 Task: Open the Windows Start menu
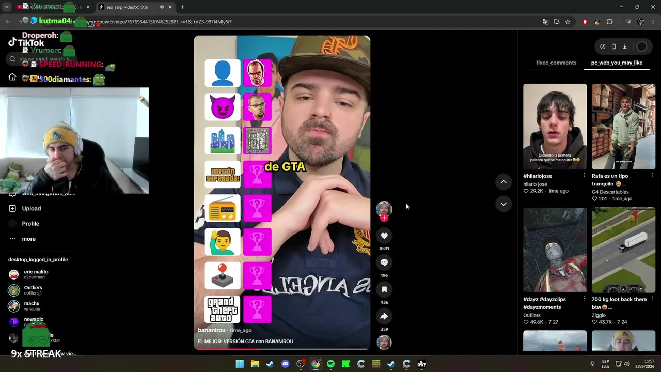(240, 364)
